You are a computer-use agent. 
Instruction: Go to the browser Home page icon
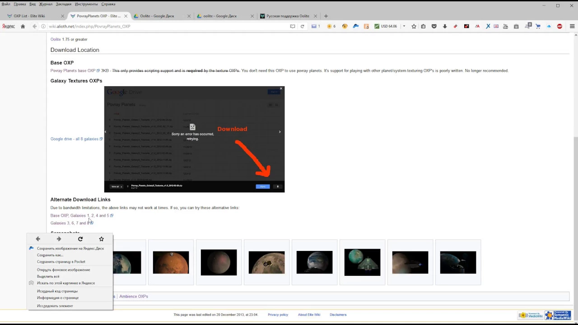click(23, 26)
